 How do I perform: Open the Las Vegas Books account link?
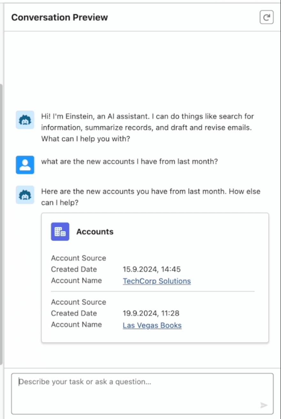(152, 325)
